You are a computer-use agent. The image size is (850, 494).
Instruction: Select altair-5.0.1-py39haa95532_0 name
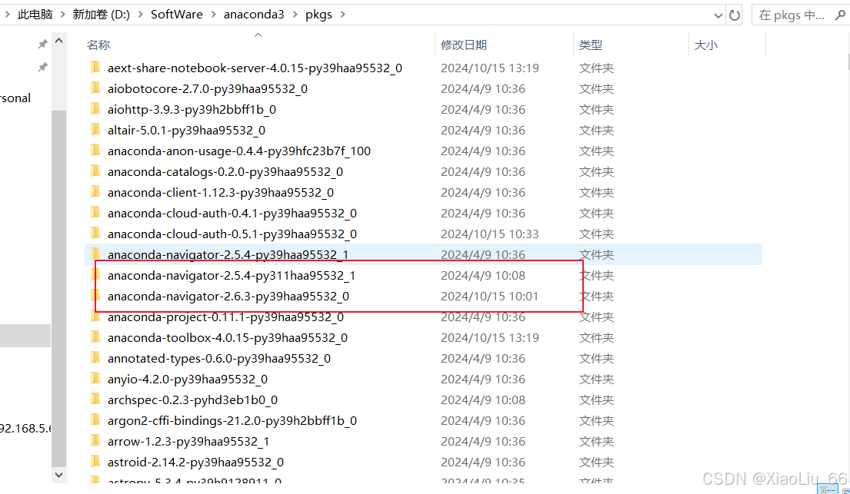coord(186,131)
